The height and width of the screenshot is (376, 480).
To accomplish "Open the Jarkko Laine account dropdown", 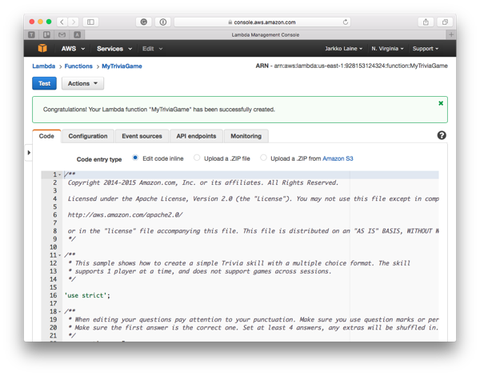I will pyautogui.click(x=343, y=49).
